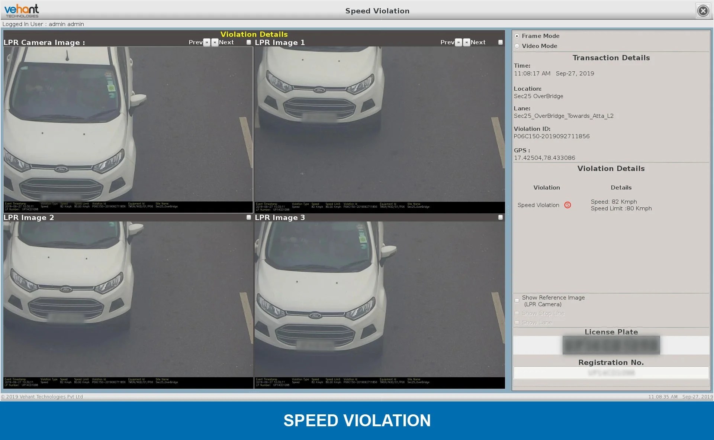This screenshot has height=440, width=714.
Task: Click Next frame icon for LPR Camera Image
Action: tap(215, 42)
